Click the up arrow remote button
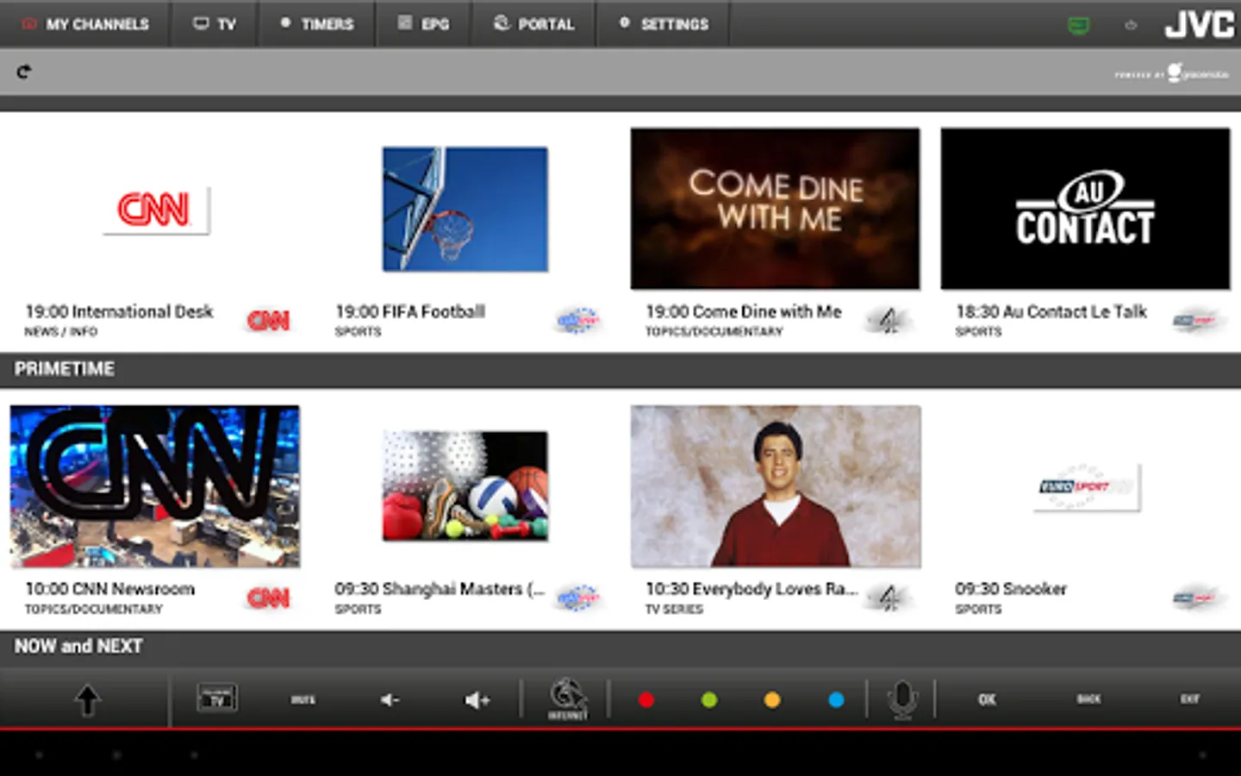1241x776 pixels. click(x=87, y=700)
